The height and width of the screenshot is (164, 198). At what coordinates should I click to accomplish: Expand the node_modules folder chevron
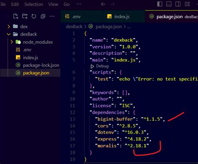[x=12, y=42]
